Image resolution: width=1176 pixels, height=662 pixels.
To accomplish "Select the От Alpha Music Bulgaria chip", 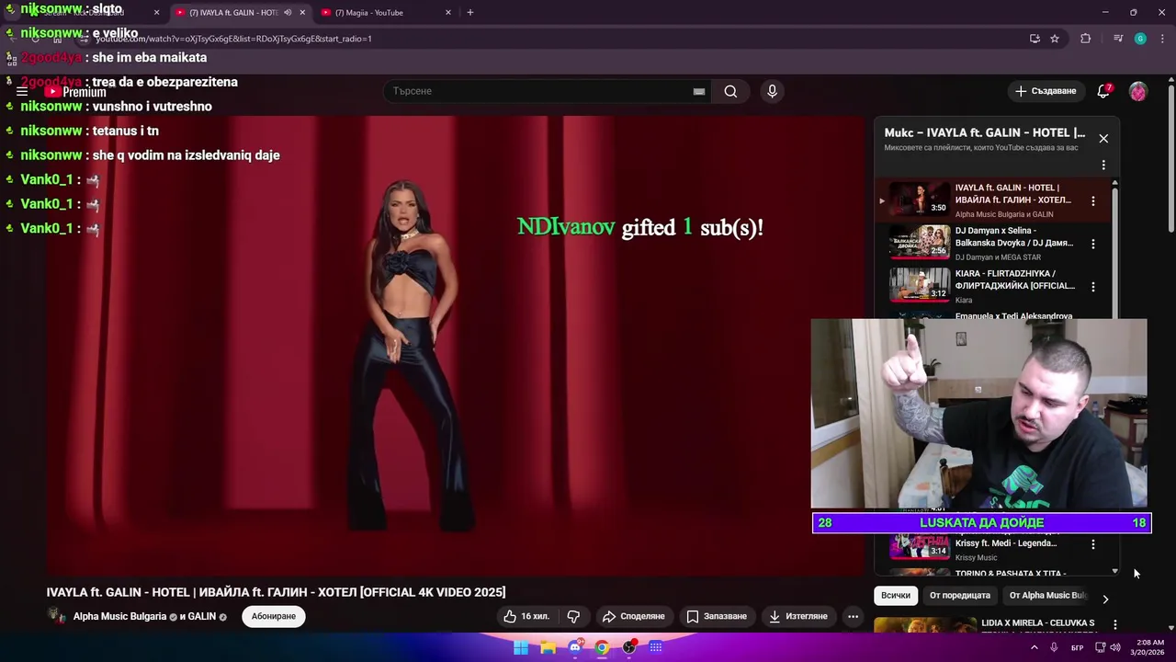I will tap(1047, 596).
